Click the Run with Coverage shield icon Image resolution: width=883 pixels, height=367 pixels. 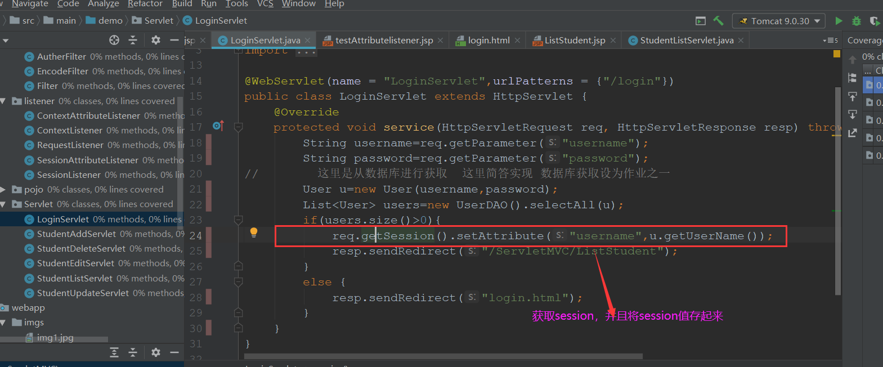coord(875,21)
